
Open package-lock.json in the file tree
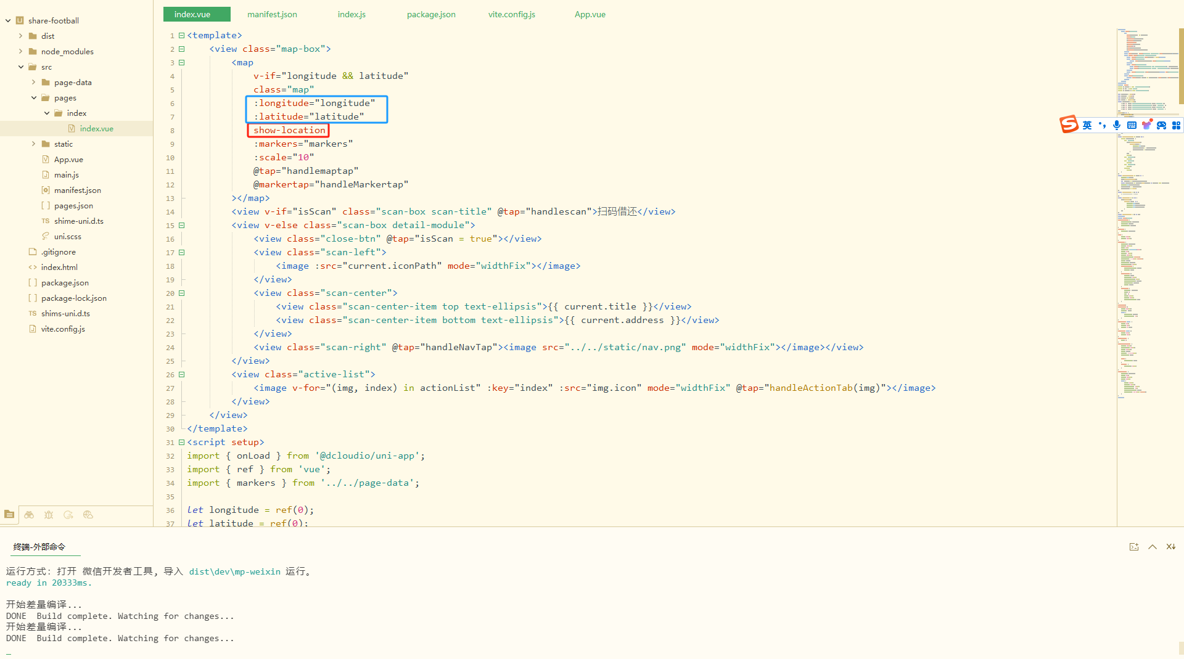74,298
